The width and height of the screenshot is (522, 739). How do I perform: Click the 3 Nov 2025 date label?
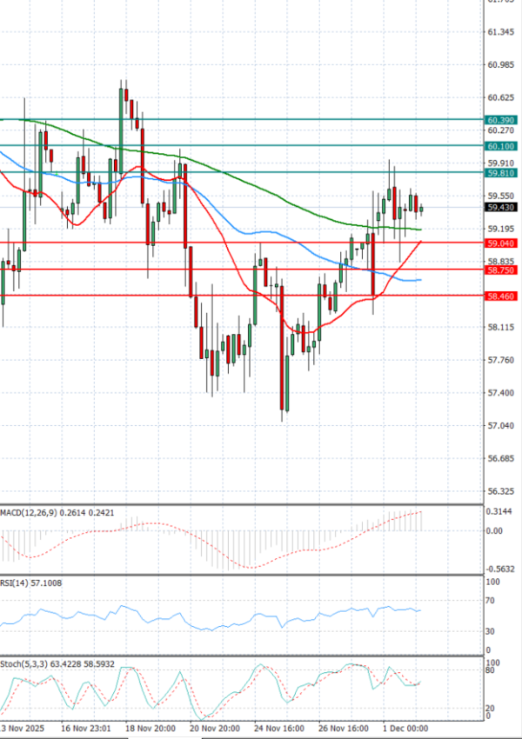(23, 727)
